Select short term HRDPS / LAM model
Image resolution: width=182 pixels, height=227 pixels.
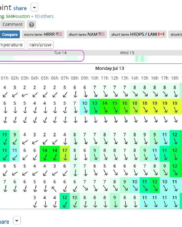(x=138, y=34)
